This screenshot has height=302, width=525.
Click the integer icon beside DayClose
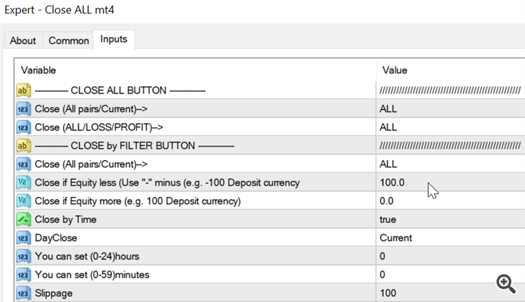pyautogui.click(x=24, y=238)
